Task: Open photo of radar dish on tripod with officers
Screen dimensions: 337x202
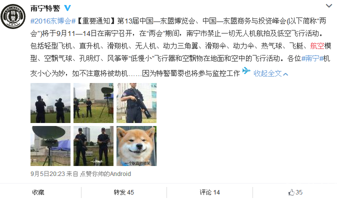Action: (x=93, y=103)
